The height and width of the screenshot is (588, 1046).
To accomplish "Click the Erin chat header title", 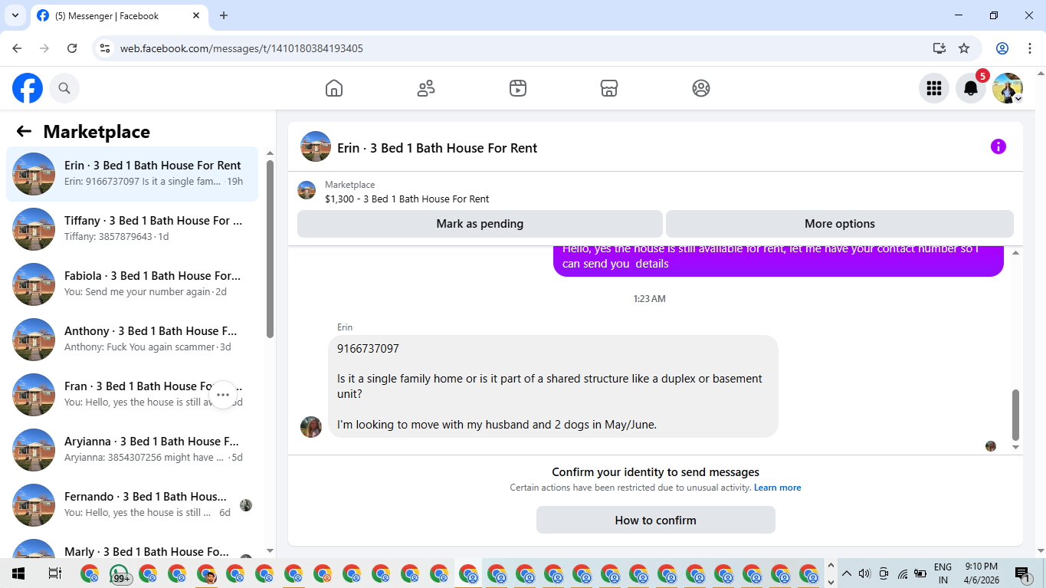I will 438,148.
